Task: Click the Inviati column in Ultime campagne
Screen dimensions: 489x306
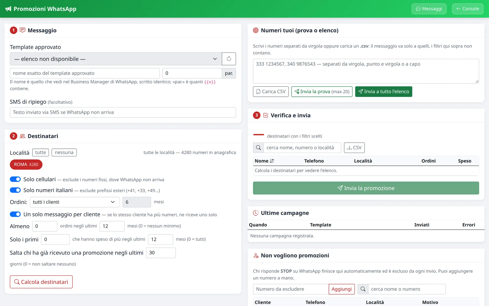Action: [422, 225]
